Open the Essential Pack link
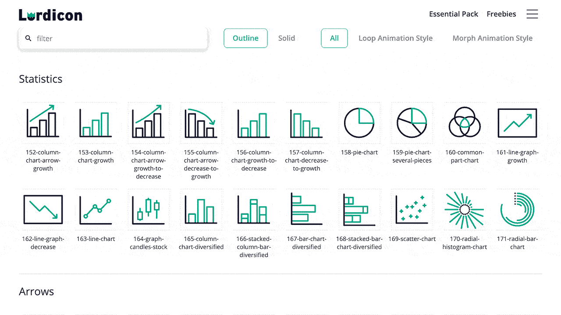Image resolution: width=561 pixels, height=315 pixels. 454,14
